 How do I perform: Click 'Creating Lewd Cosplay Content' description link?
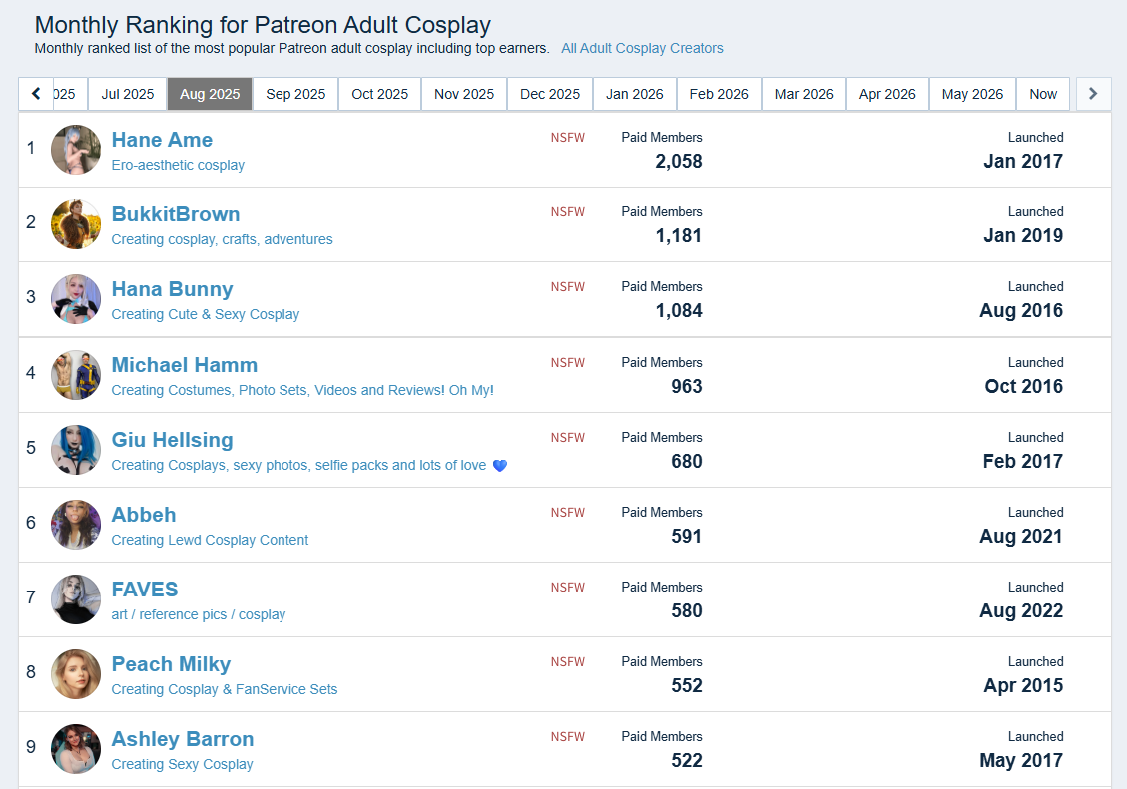tap(210, 540)
